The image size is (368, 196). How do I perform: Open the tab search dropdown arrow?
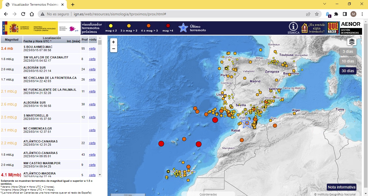click(324, 4)
